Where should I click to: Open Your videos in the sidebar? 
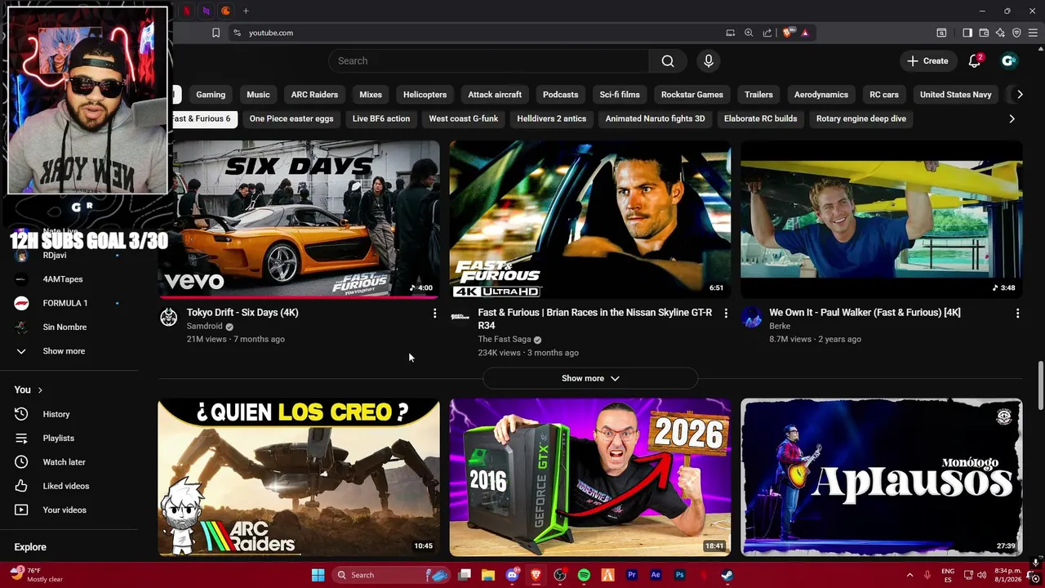64,510
